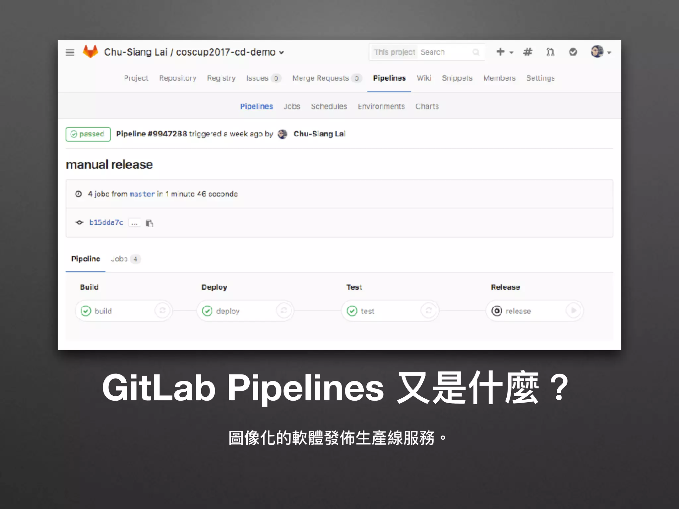The height and width of the screenshot is (509, 679).
Task: Click the GitLab fox logo
Action: tap(90, 52)
